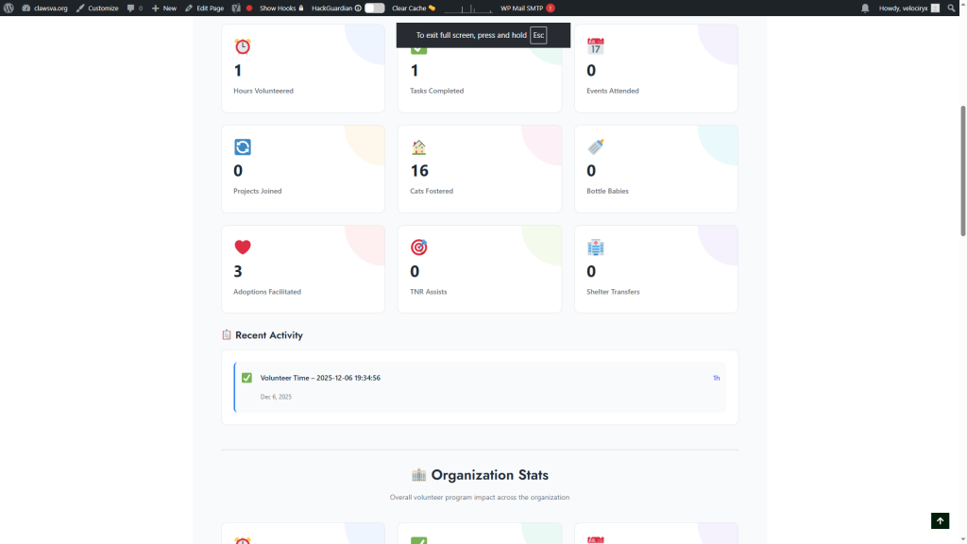This screenshot has width=967, height=544.
Task: Click Edit Page in the admin bar
Action: (x=204, y=8)
